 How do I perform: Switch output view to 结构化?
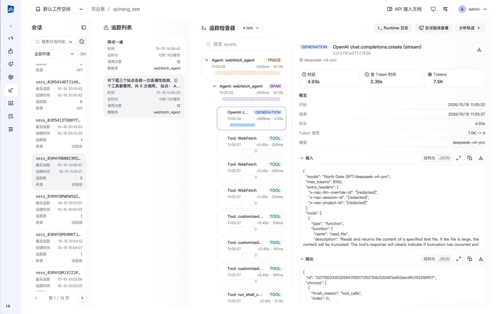(x=430, y=259)
